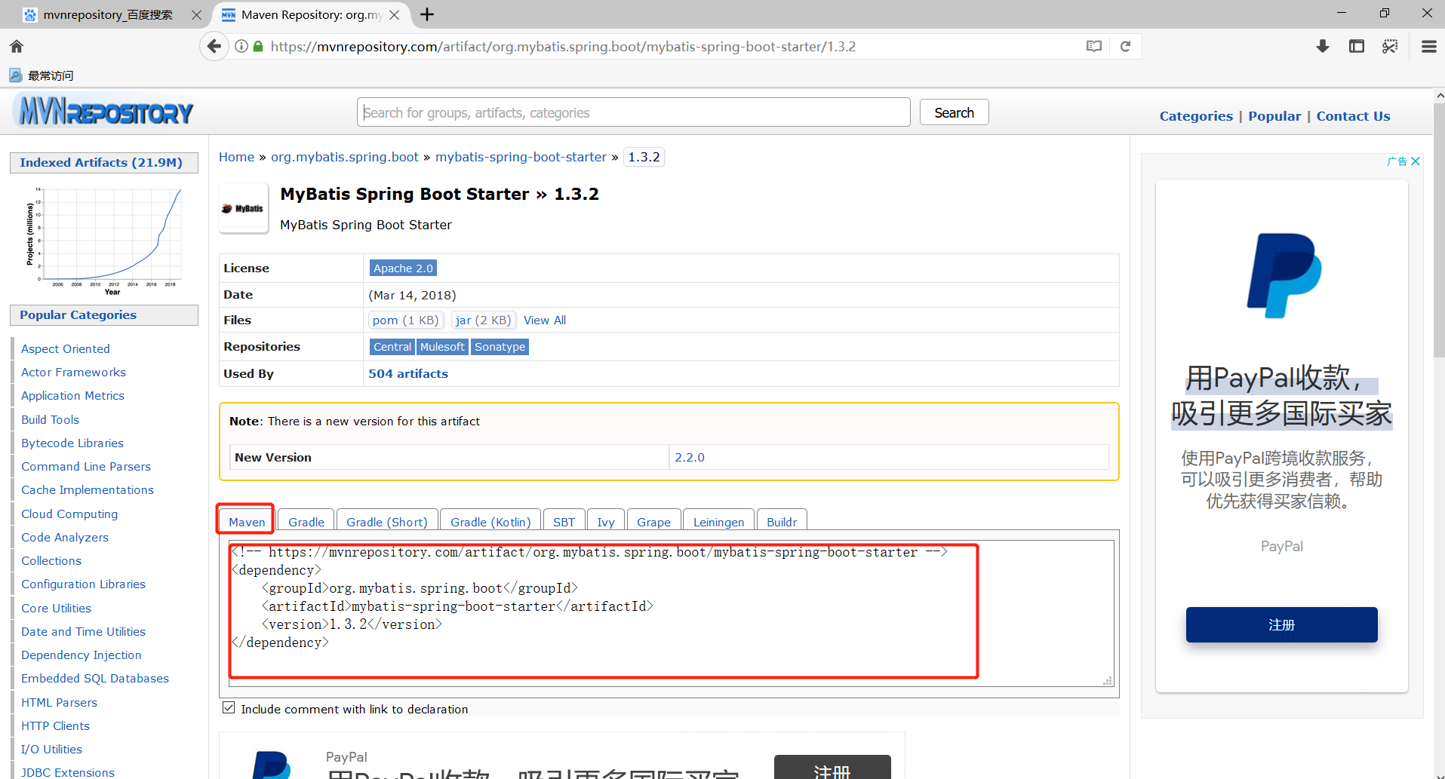Image resolution: width=1445 pixels, height=779 pixels.
Task: Open Build Tools category
Action: (50, 419)
